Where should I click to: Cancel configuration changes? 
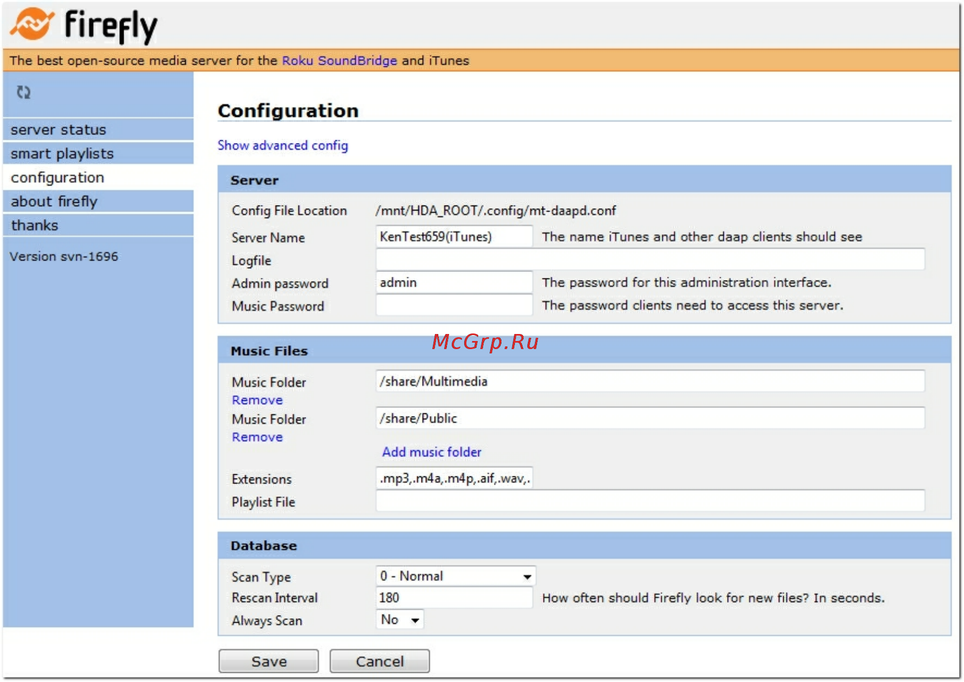pos(379,661)
